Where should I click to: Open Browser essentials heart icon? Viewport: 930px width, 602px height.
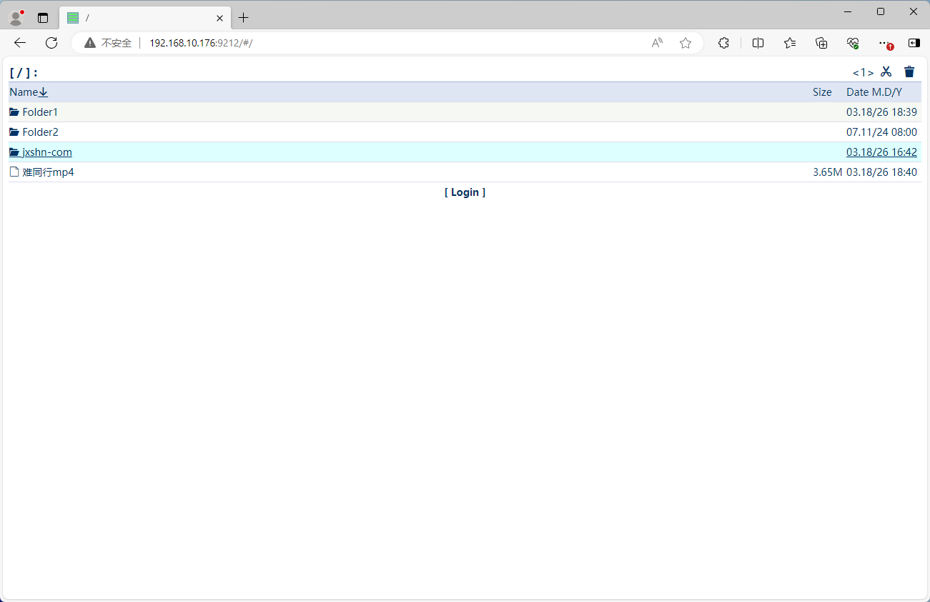pyautogui.click(x=853, y=43)
